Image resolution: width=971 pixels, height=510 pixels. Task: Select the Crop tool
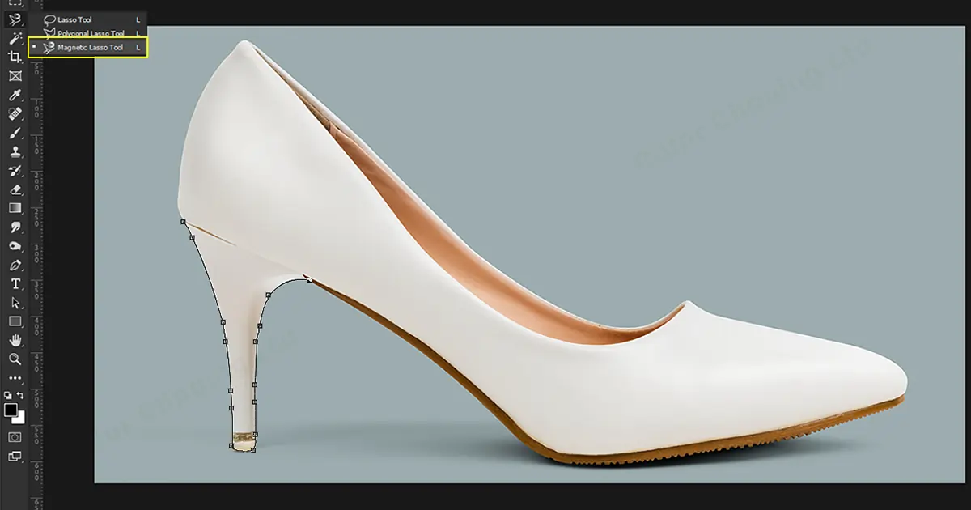[15, 57]
